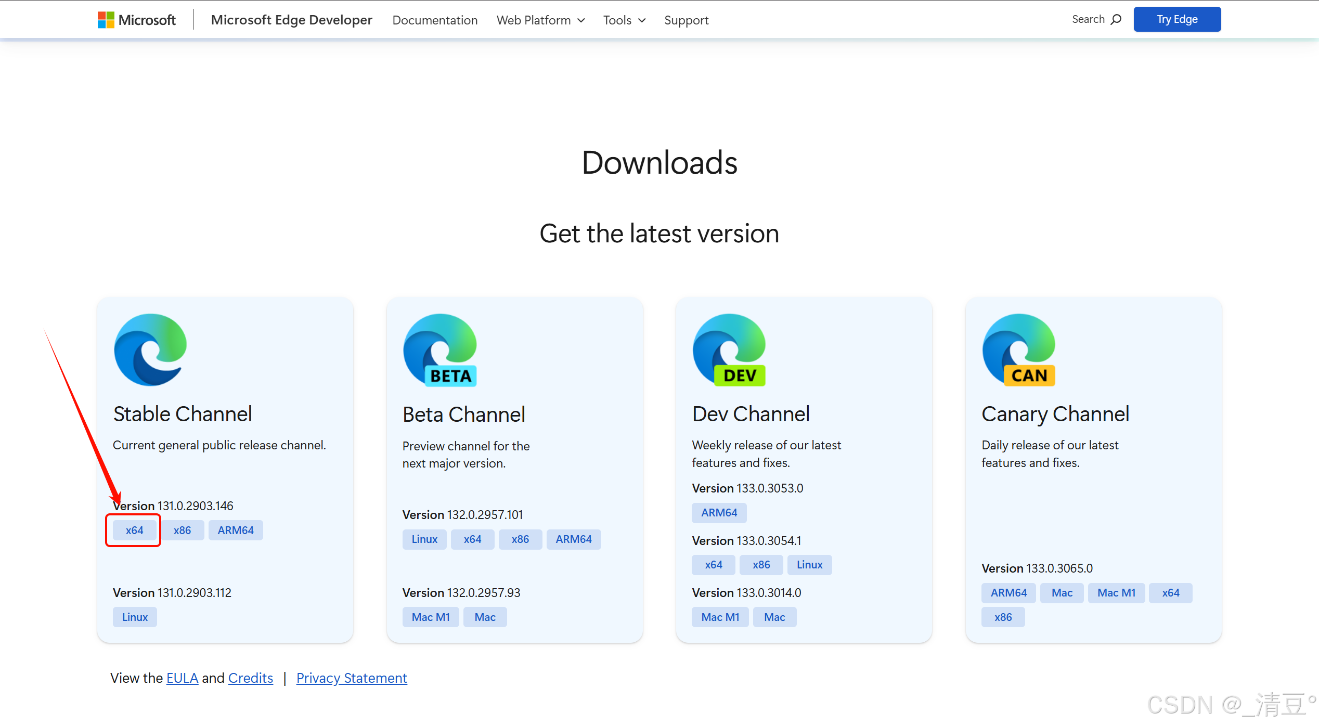Download Dev 133.0.3054.1 x86 build
Screen dimensions: 1319x726
(761, 565)
